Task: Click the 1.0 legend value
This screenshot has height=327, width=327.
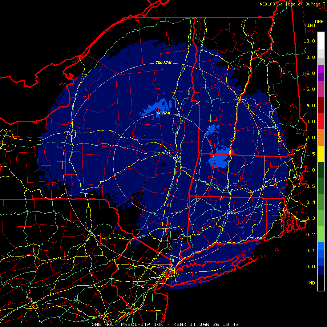Action: coord(311,170)
